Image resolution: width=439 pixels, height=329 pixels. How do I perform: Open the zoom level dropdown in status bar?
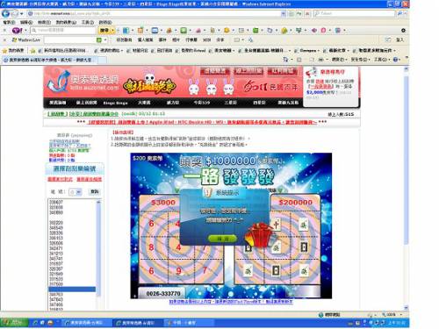click(401, 315)
